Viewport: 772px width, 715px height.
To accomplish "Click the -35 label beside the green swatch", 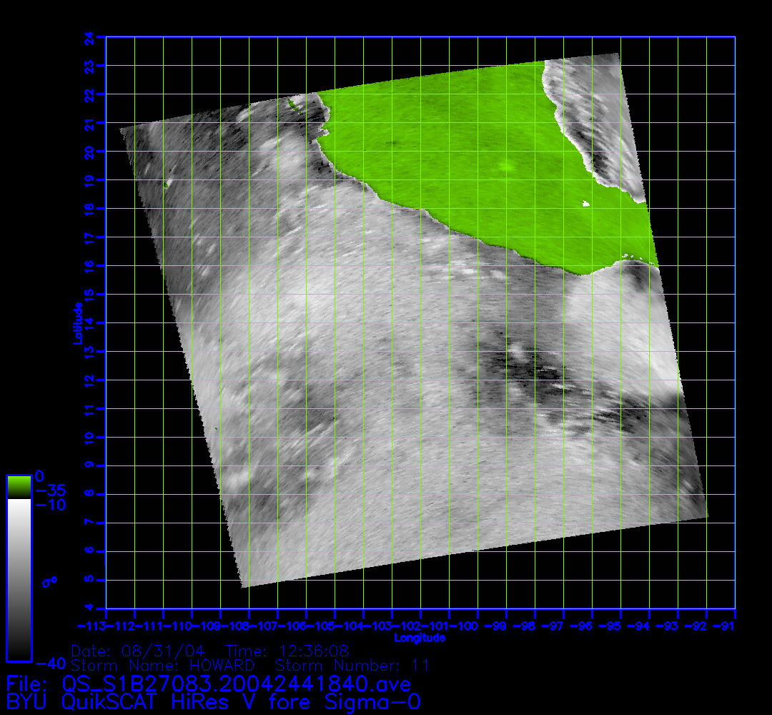I will coord(50,491).
